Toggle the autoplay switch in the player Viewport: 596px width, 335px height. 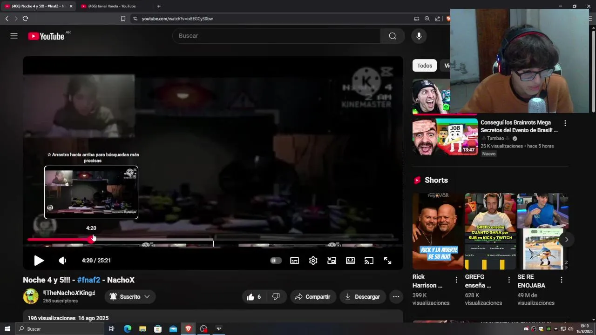[x=276, y=261]
